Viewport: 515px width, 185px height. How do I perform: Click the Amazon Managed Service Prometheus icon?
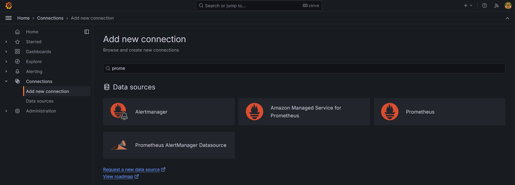(254, 112)
